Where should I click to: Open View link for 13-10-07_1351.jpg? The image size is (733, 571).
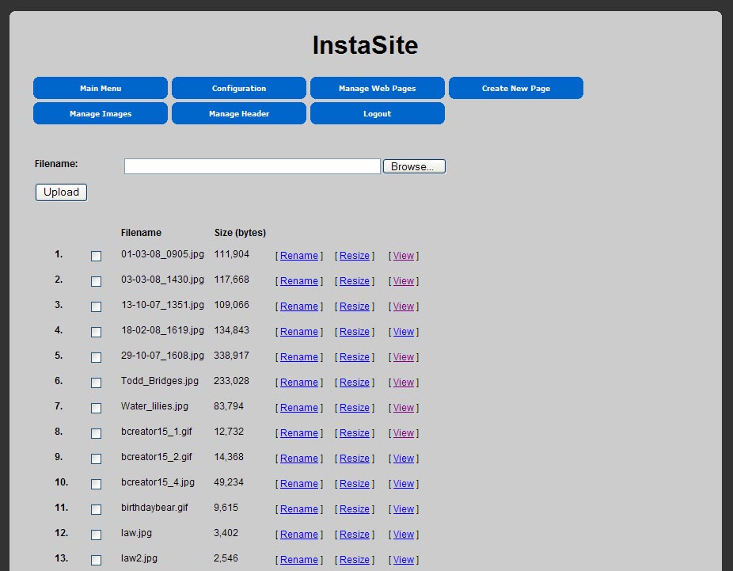click(x=404, y=306)
